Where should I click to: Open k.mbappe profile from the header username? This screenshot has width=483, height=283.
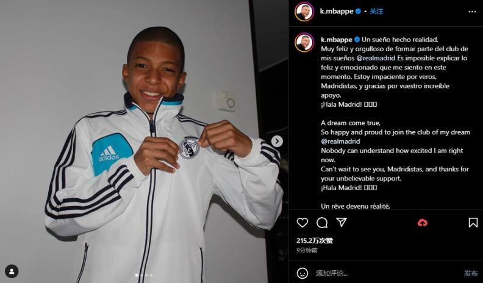tap(337, 12)
